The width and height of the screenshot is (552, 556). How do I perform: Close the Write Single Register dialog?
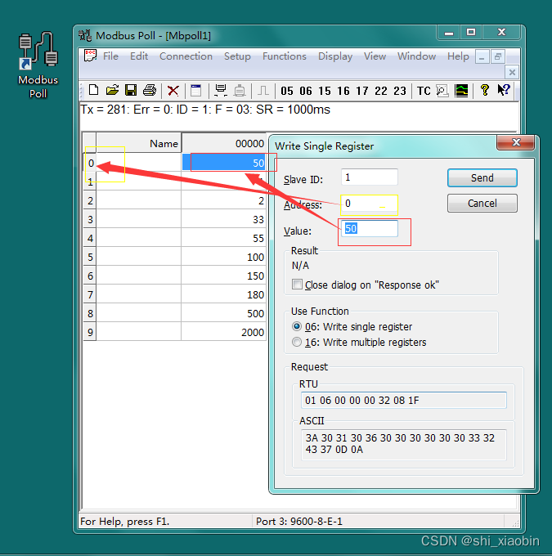point(516,142)
